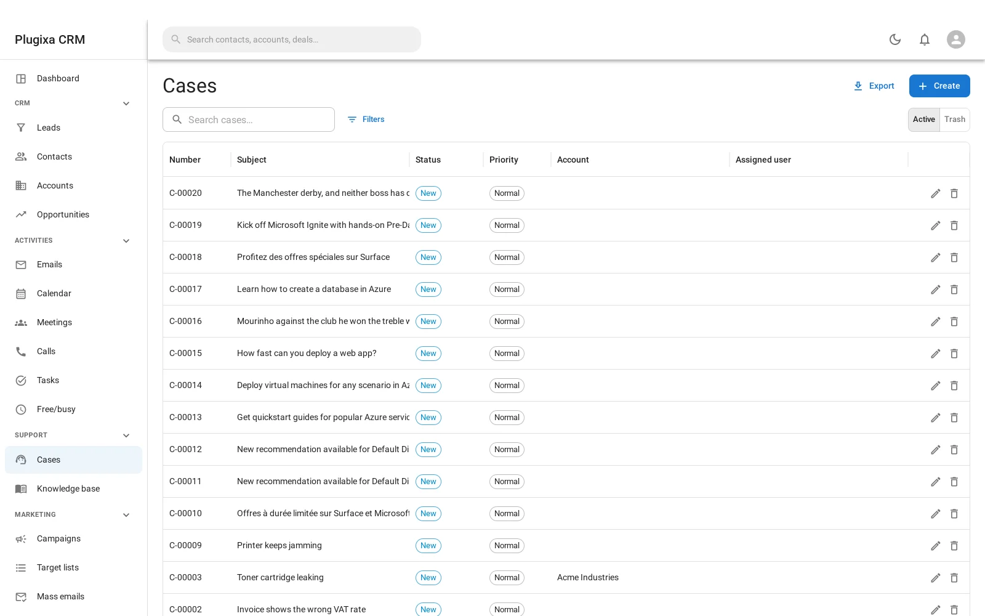Viewport: 985px width, 616px height.
Task: Click the Campaigns megaphone icon
Action: [x=21, y=538]
